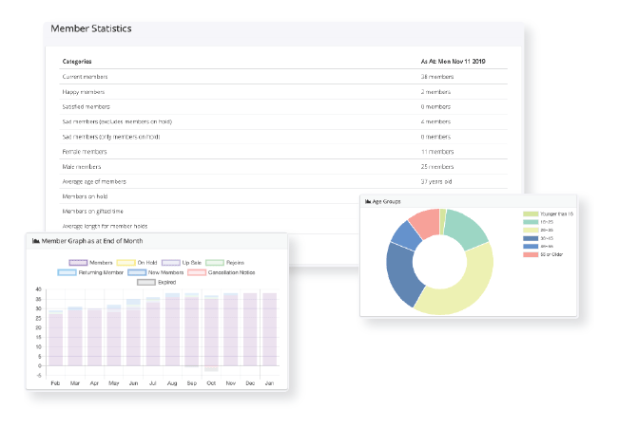Click the Oct bar in Member Graph
618x427 pixels.
point(211,332)
